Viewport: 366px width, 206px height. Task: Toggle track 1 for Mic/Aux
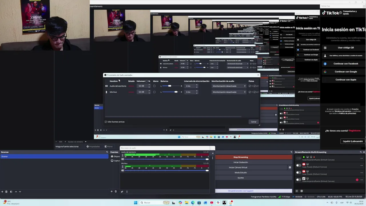(250, 92)
